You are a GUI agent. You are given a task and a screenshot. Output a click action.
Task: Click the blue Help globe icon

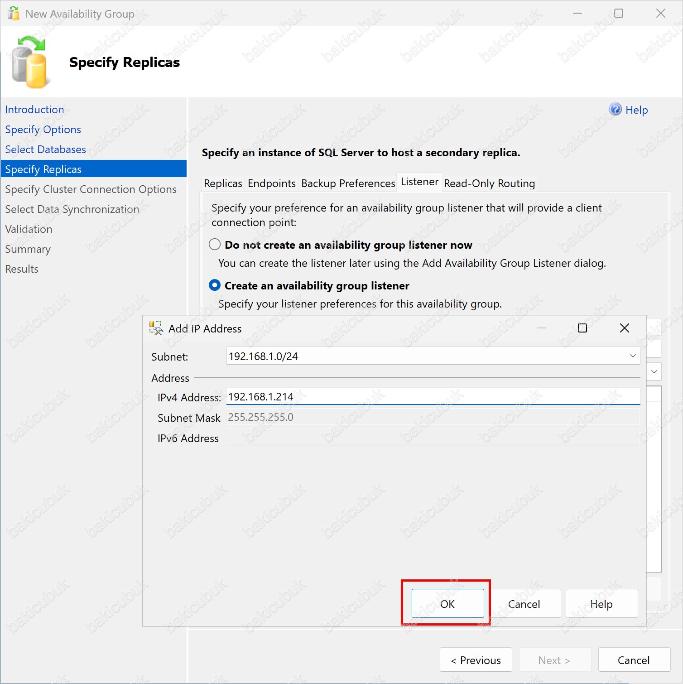point(615,109)
